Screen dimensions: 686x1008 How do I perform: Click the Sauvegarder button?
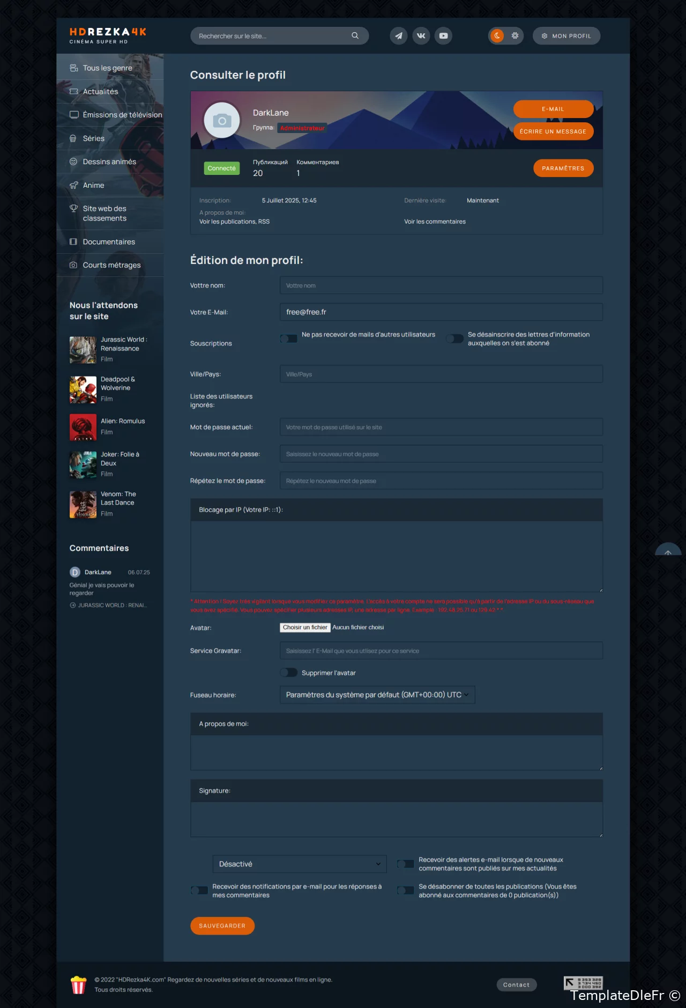[222, 925]
